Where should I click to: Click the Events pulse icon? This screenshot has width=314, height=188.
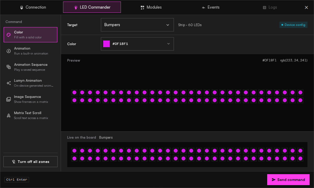[204, 8]
